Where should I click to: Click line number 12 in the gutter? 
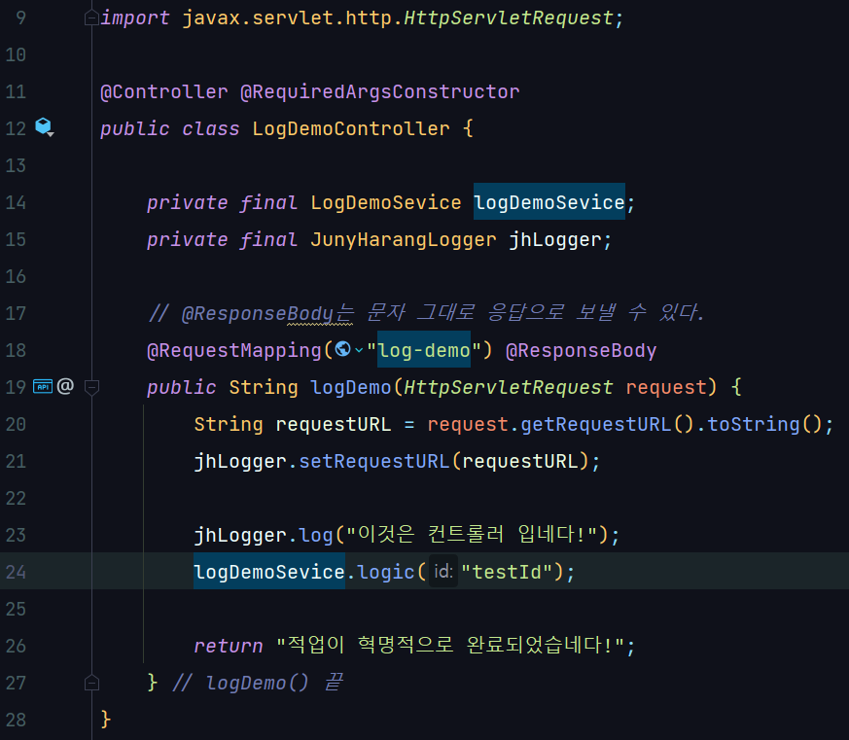16,128
